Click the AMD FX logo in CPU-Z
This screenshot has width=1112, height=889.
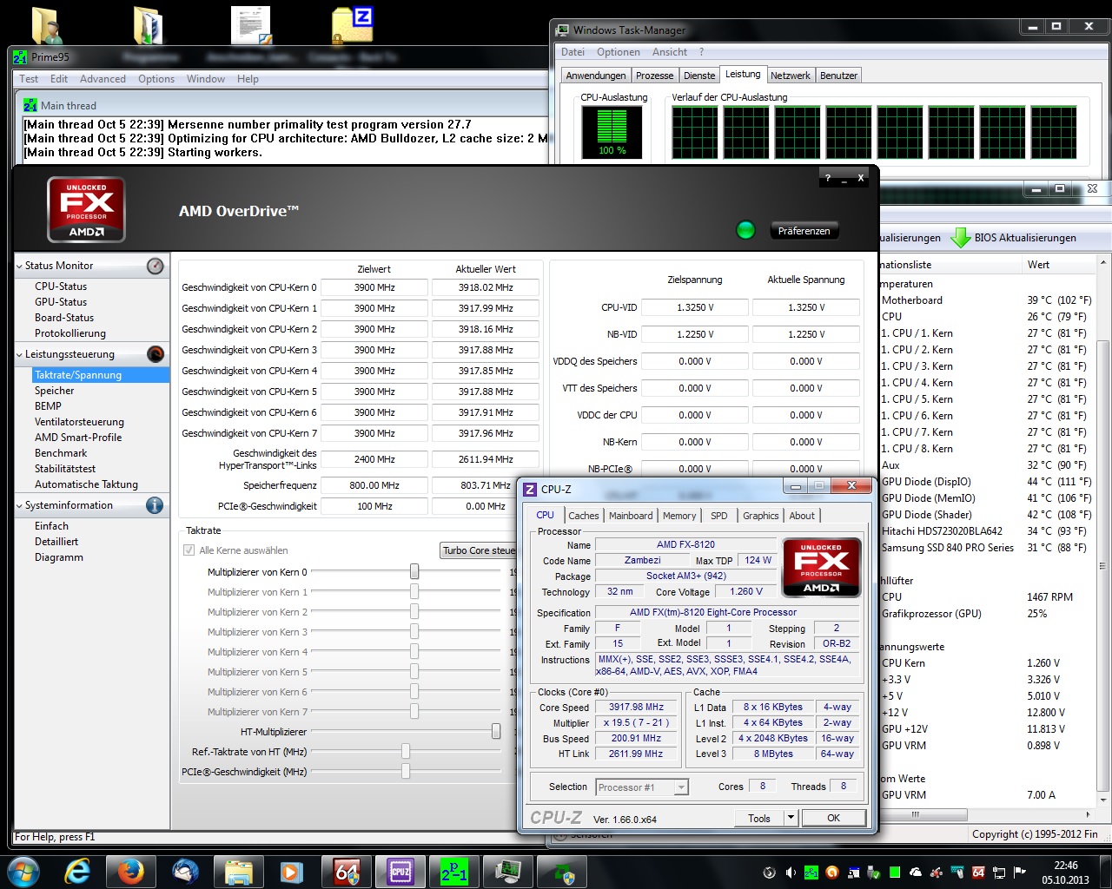click(821, 568)
